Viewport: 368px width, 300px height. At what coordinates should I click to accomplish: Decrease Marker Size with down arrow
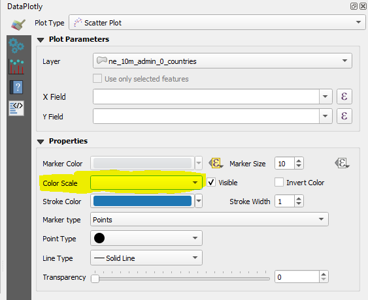[299, 166]
